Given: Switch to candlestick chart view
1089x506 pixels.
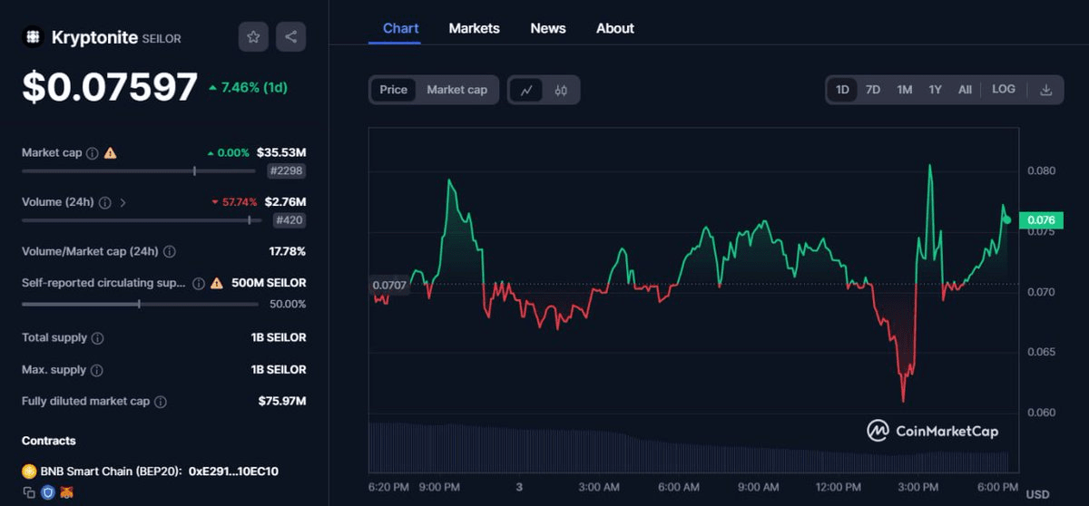Looking at the screenshot, I should point(561,90).
